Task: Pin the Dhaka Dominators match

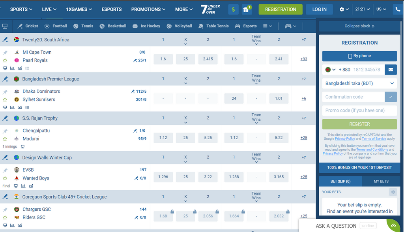Action: (x=6, y=91)
